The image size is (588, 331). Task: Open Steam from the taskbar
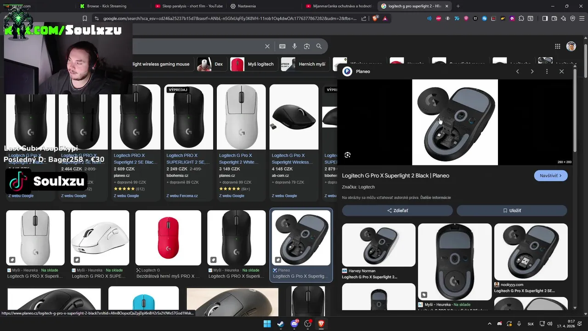coord(281,324)
